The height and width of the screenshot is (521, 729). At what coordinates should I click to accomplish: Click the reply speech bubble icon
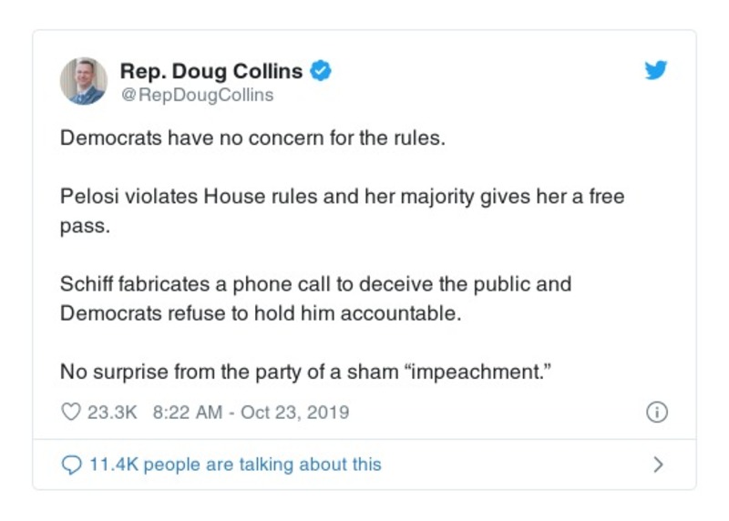pos(71,465)
